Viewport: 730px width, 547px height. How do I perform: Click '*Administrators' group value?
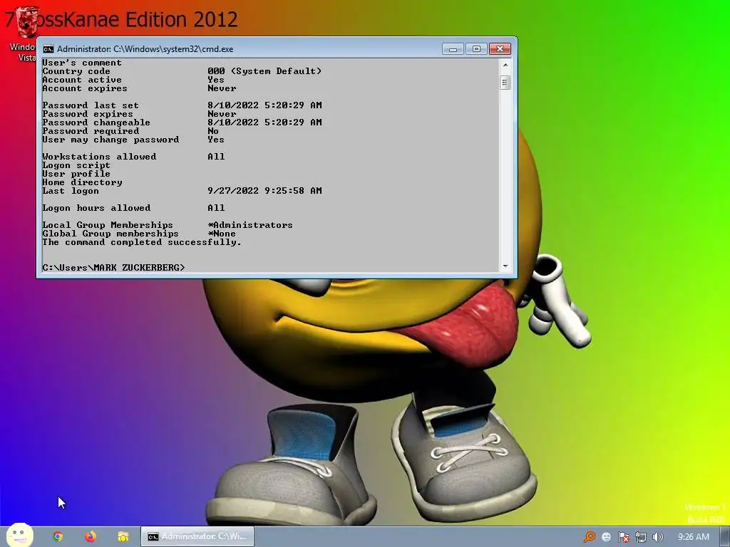[x=250, y=225]
